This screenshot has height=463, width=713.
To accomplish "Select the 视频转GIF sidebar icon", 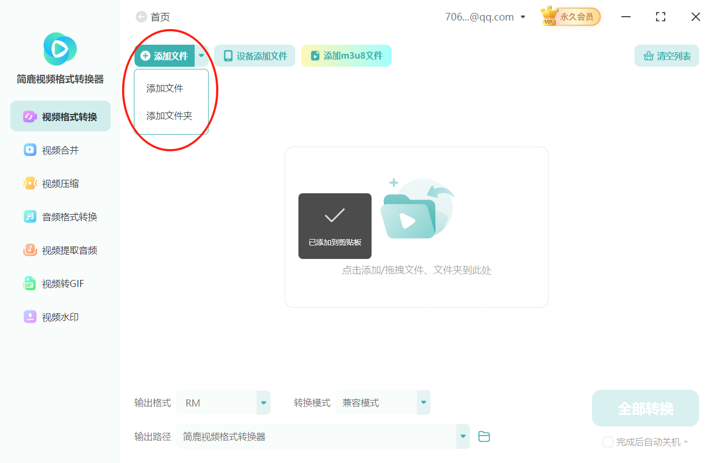I will (30, 283).
